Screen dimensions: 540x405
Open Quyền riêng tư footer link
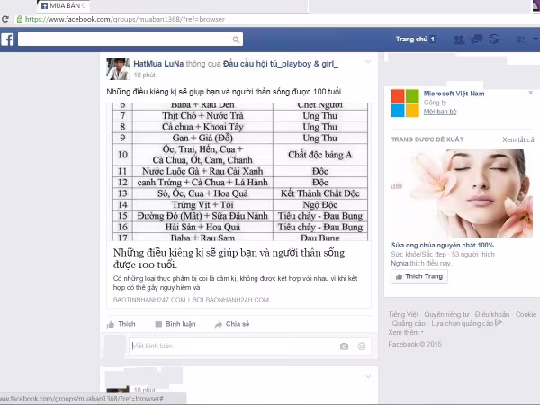pyautogui.click(x=446, y=314)
